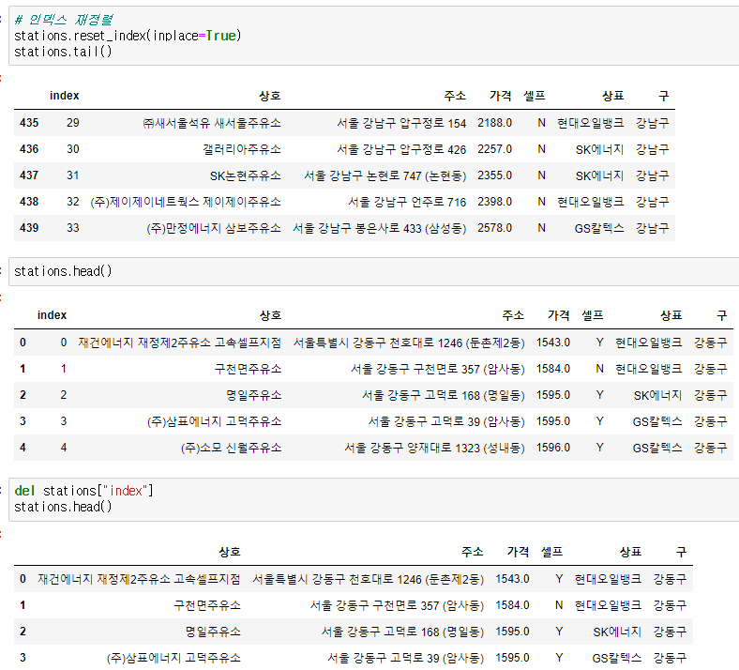Click '상표' column header in tail table
Screen dimensions: 739x670
coord(612,96)
